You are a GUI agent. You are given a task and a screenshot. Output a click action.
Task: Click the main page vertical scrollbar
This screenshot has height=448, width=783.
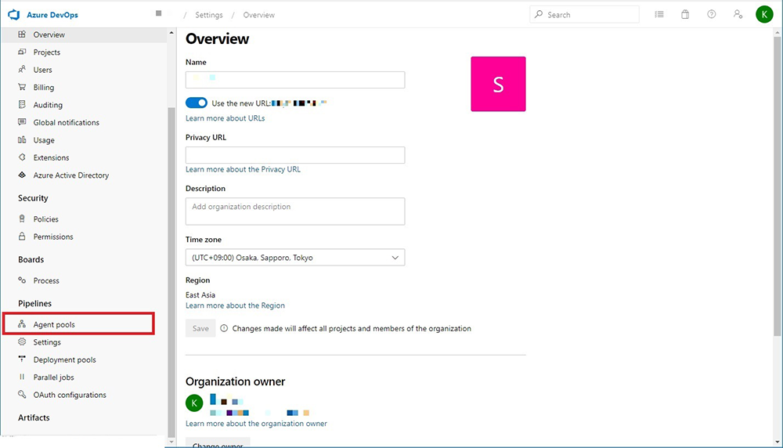coord(777,185)
